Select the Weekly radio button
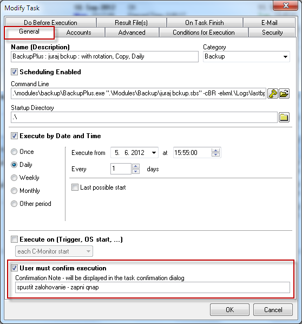This screenshot has height=324, width=302. [x=14, y=178]
